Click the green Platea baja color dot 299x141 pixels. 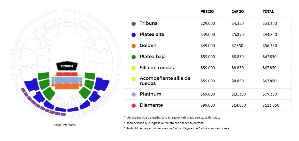click(134, 57)
